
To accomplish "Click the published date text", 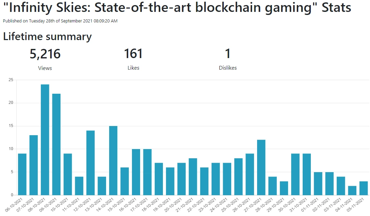I will point(60,21).
